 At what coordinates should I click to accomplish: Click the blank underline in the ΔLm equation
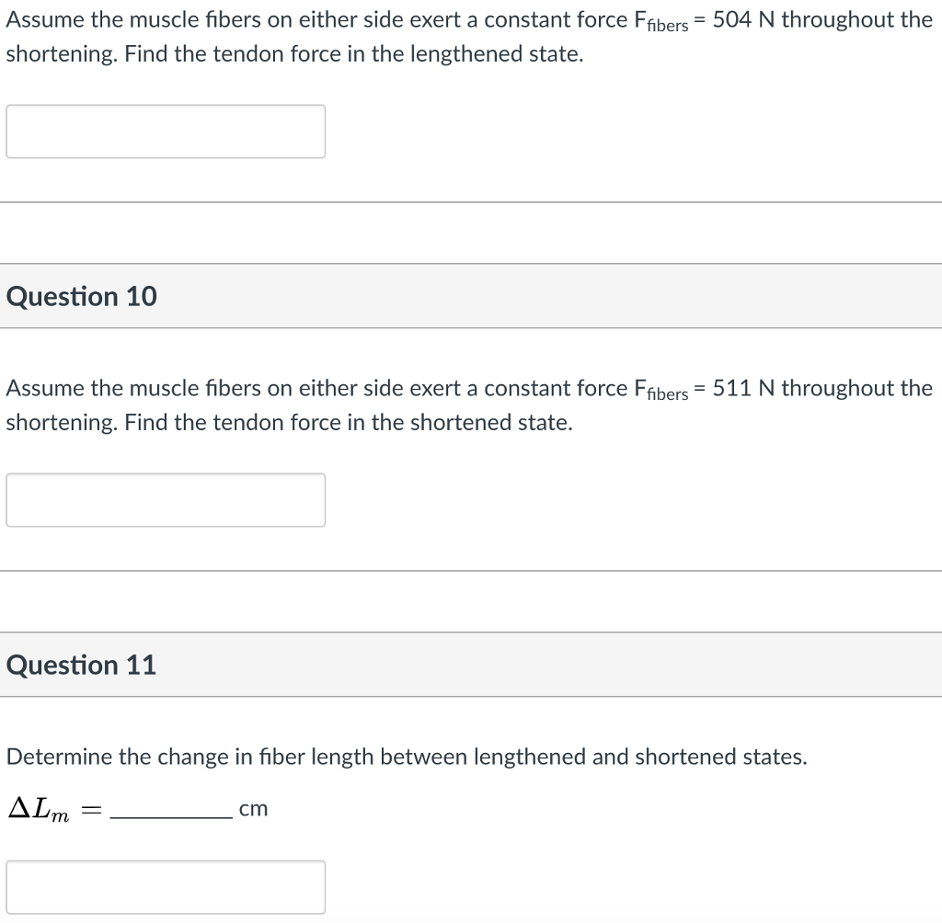(171, 815)
